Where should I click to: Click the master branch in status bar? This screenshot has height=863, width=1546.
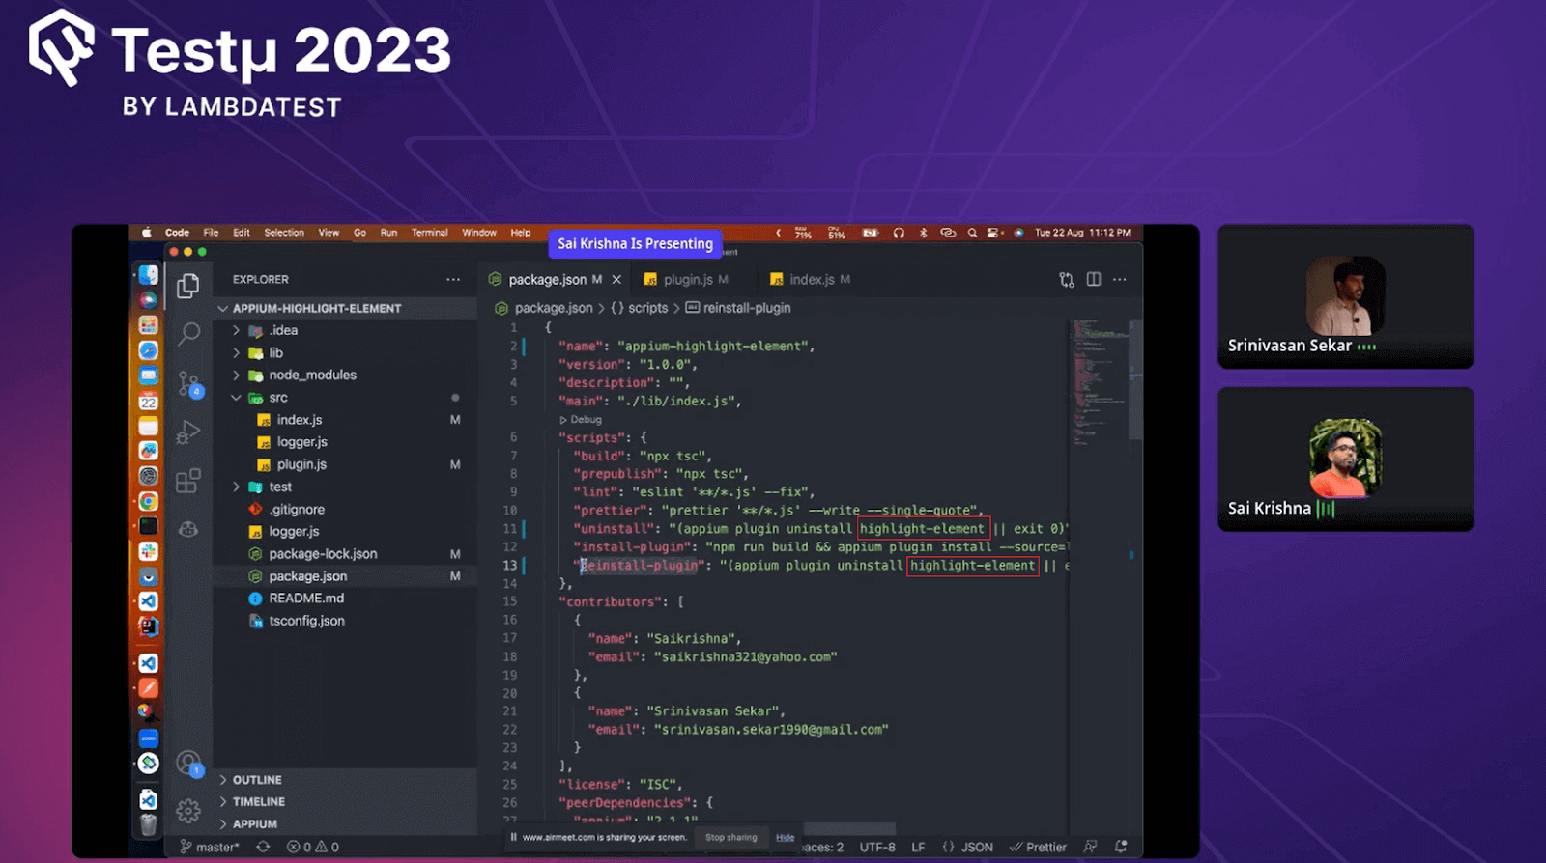210,847
